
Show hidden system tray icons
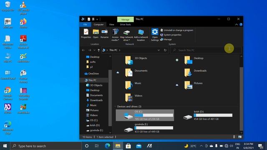click(x=201, y=146)
